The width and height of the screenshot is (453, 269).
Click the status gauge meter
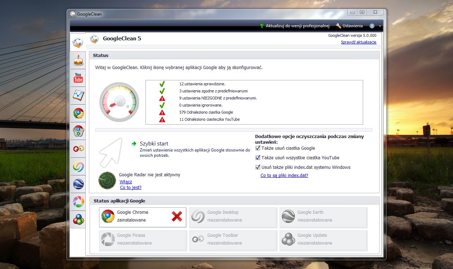tap(119, 102)
